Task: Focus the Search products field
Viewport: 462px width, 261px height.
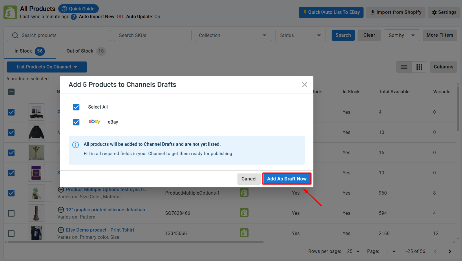Action: (59, 35)
